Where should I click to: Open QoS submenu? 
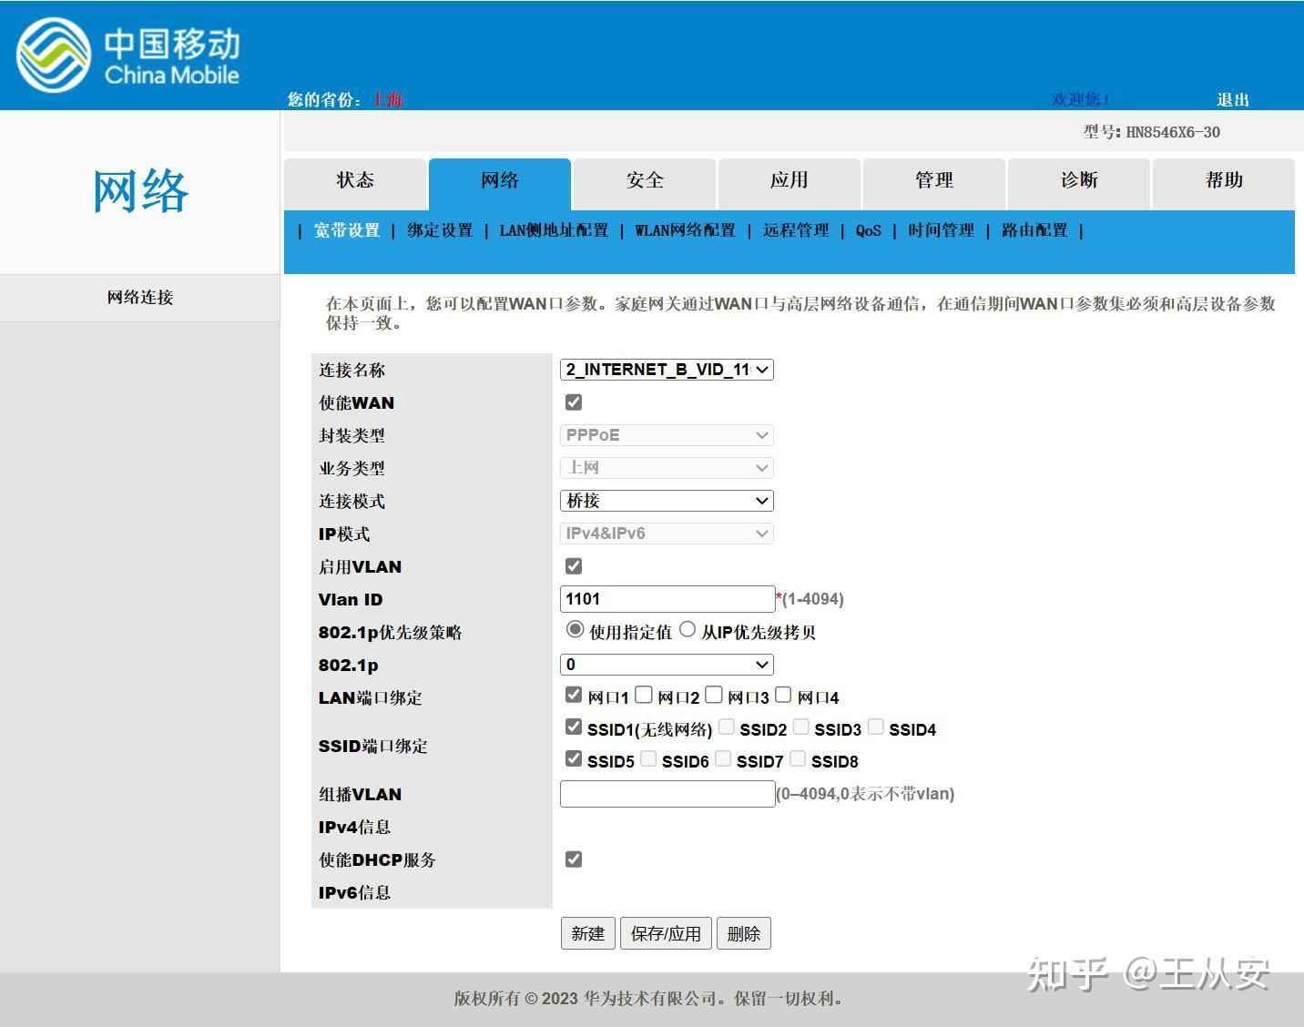[x=869, y=230]
